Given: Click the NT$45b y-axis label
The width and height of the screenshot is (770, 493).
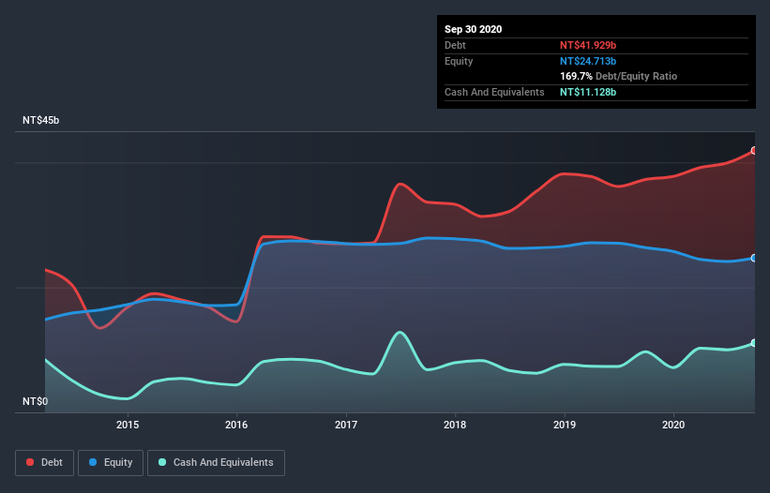Looking at the screenshot, I should pos(40,120).
